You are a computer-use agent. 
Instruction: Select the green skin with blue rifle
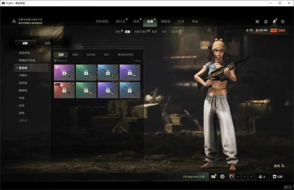pos(86,73)
